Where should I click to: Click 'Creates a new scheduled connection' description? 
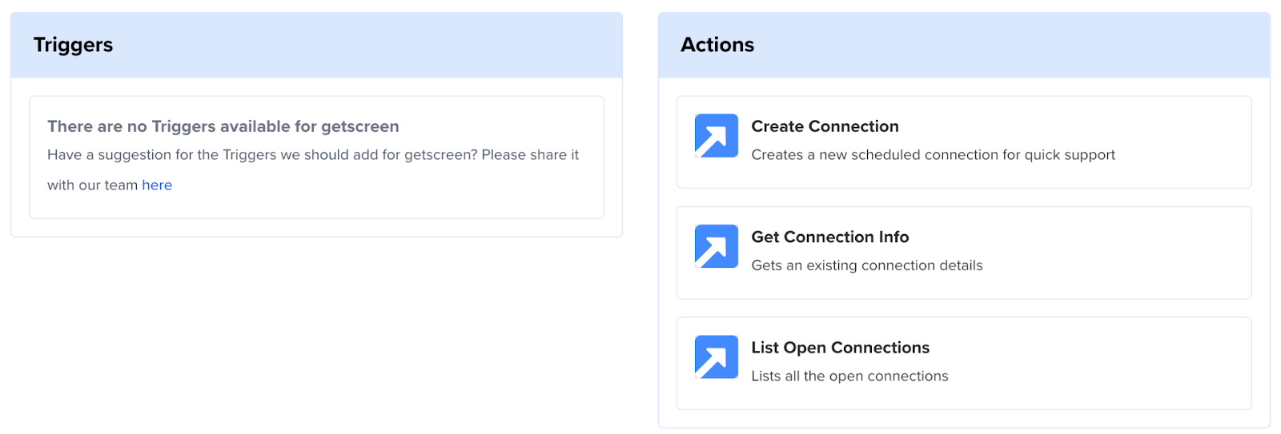click(933, 155)
